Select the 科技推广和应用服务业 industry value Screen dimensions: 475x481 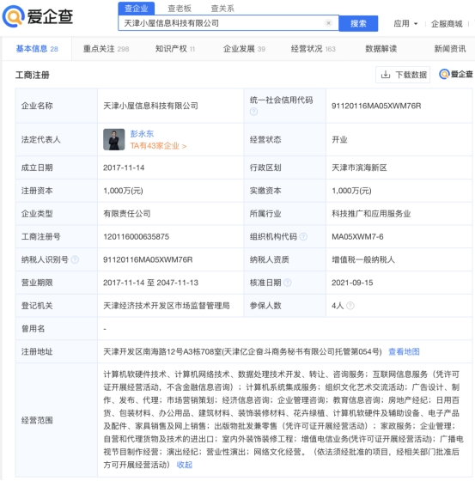pyautogui.click(x=371, y=214)
